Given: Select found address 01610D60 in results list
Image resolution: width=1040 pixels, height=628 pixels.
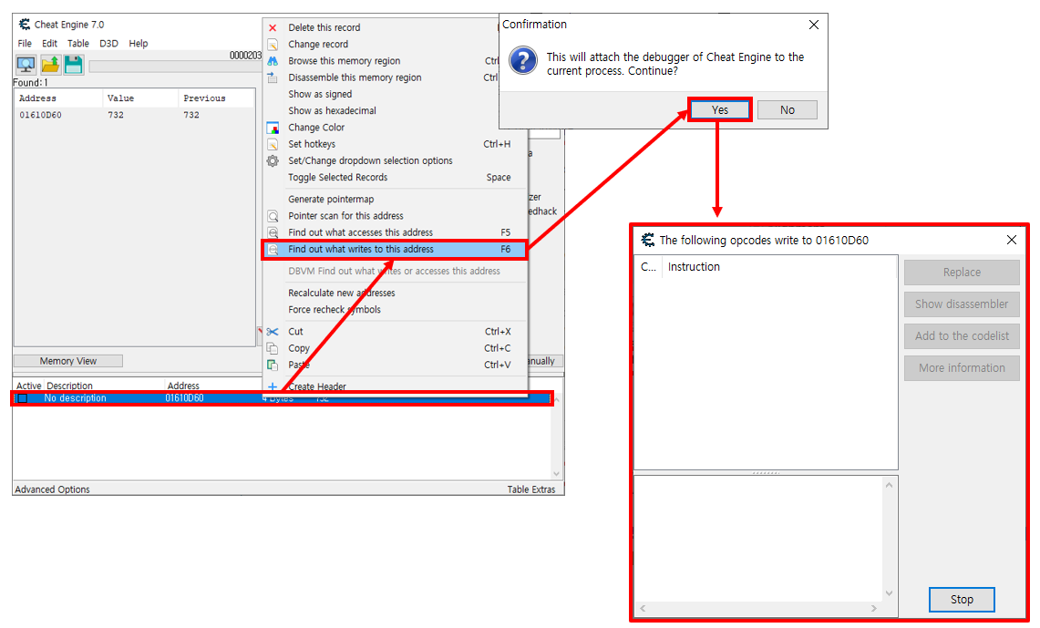Looking at the screenshot, I should [135, 115].
